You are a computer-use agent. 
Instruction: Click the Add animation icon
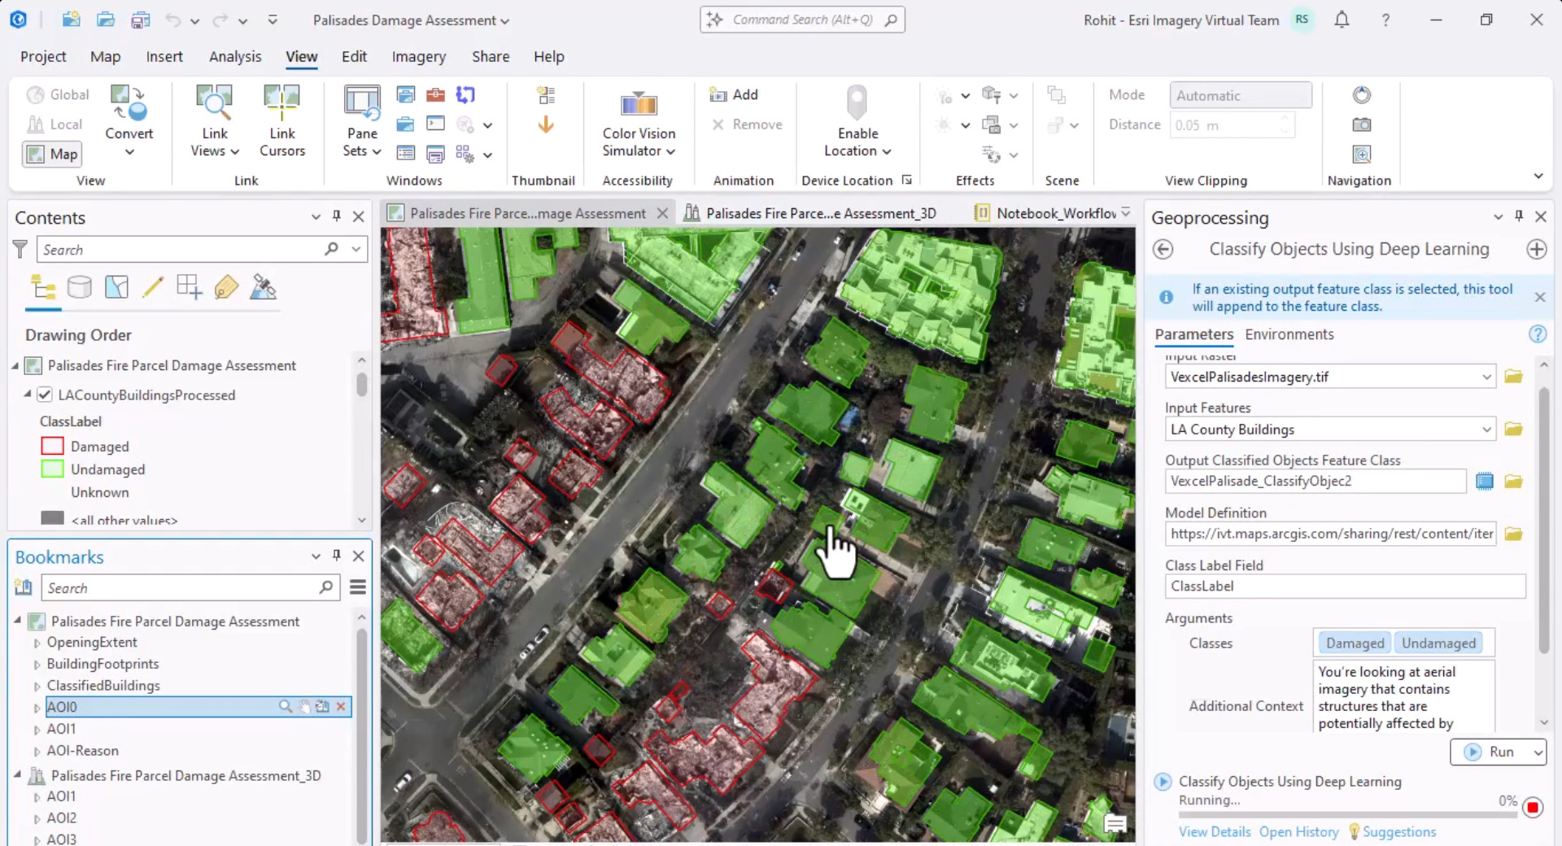(718, 94)
